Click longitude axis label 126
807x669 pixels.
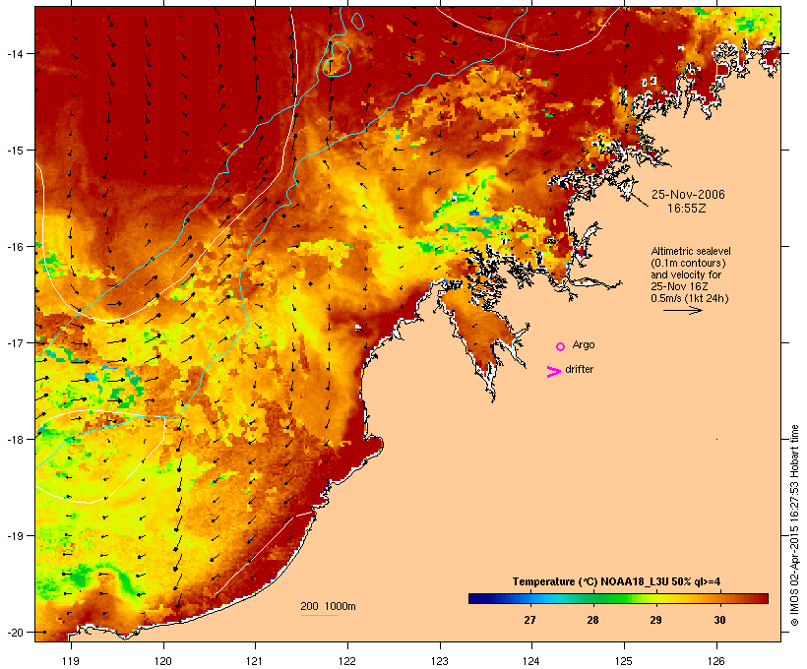(x=715, y=661)
